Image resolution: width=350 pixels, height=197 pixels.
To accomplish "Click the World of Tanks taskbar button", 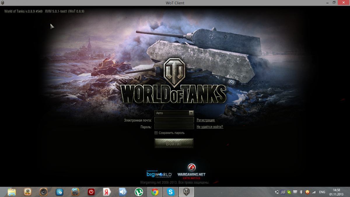I will (x=186, y=192).
